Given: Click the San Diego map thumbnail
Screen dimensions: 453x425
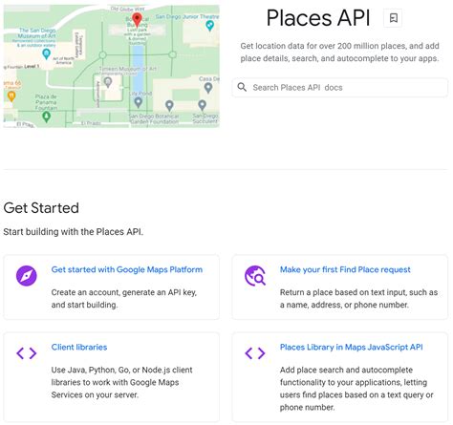Looking at the screenshot, I should [111, 66].
